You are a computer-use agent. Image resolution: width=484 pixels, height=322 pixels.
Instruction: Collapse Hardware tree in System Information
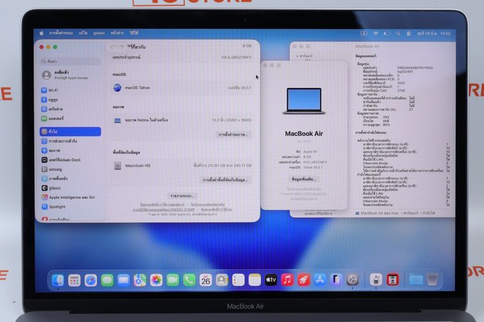[297, 57]
